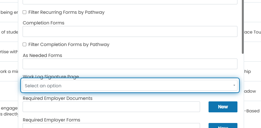This screenshot has height=128, width=261.
Task: Open the Work Log Signature Page dropdown
Action: 130,85
